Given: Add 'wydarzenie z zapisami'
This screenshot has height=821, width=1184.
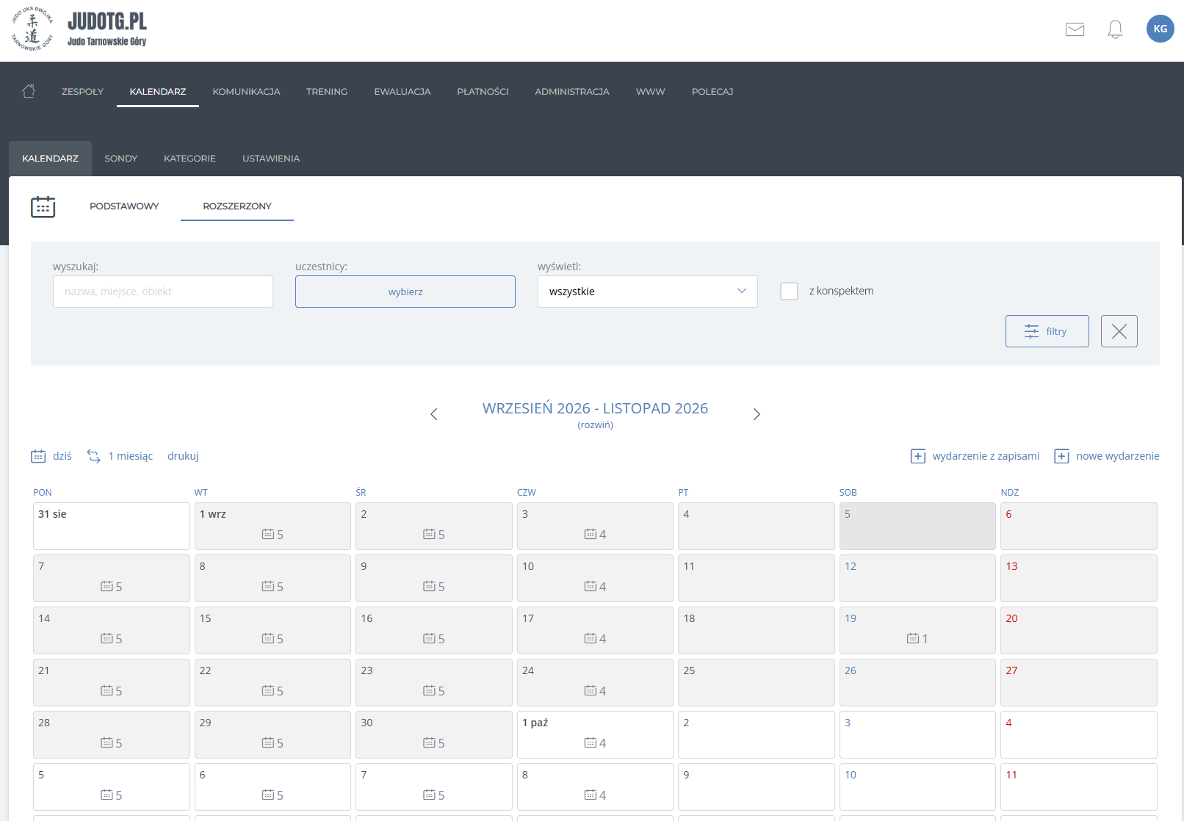Looking at the screenshot, I should pos(975,456).
